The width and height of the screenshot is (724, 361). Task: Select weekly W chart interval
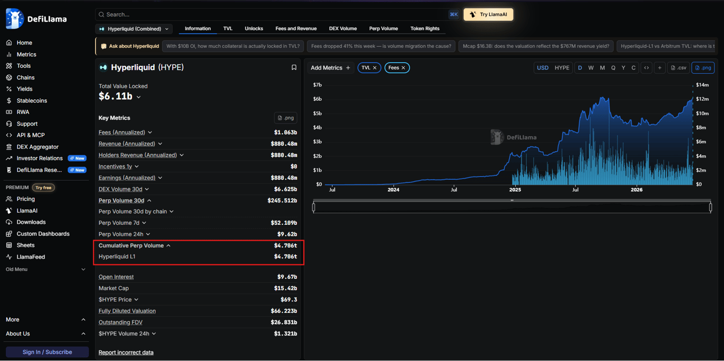[591, 68]
